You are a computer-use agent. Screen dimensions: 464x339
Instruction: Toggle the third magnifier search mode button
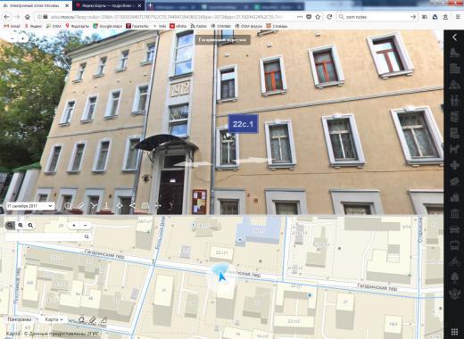(x=30, y=226)
